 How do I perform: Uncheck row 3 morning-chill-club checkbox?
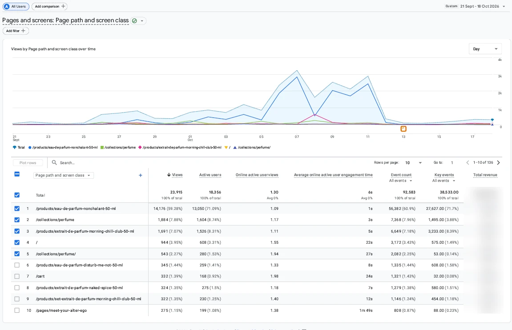pos(17,231)
